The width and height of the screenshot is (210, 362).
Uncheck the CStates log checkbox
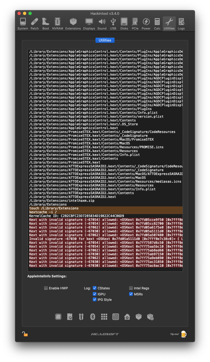(95, 288)
